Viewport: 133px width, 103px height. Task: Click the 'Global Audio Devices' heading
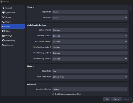36,25
